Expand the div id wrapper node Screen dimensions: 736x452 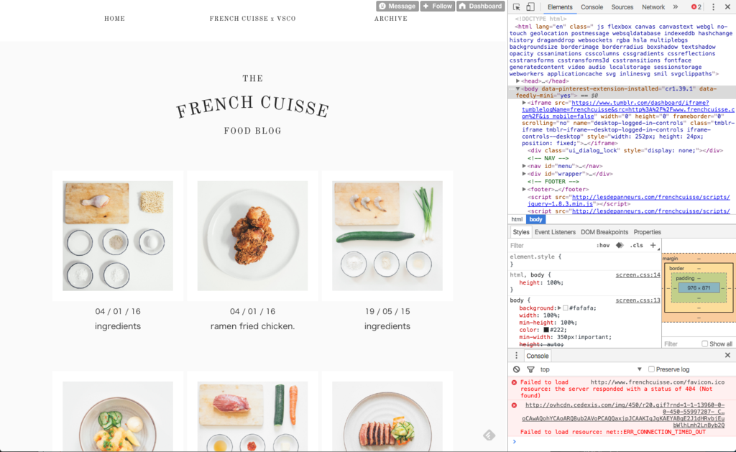(524, 174)
